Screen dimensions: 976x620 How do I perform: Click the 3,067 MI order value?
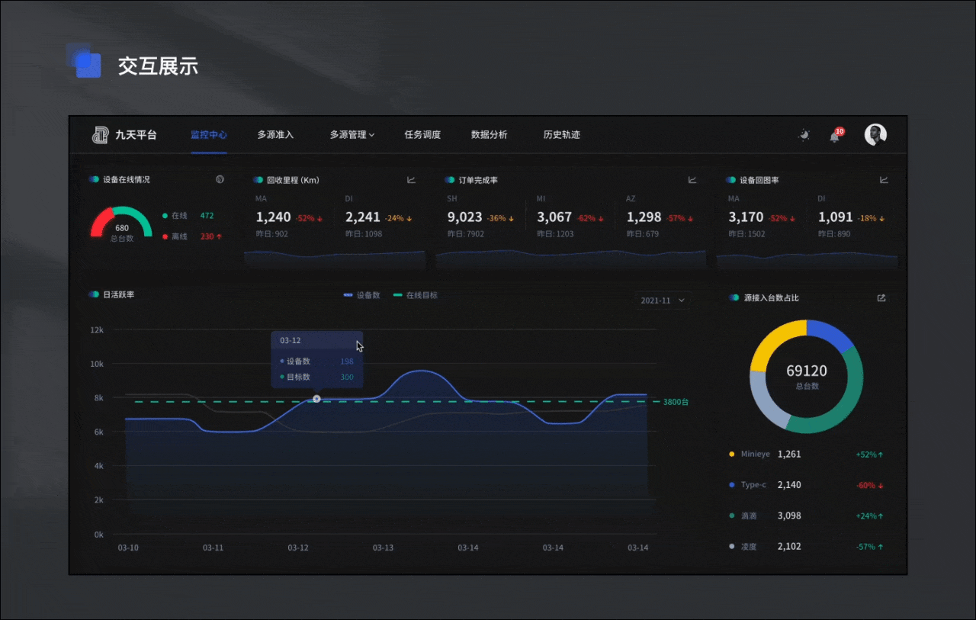coord(554,217)
